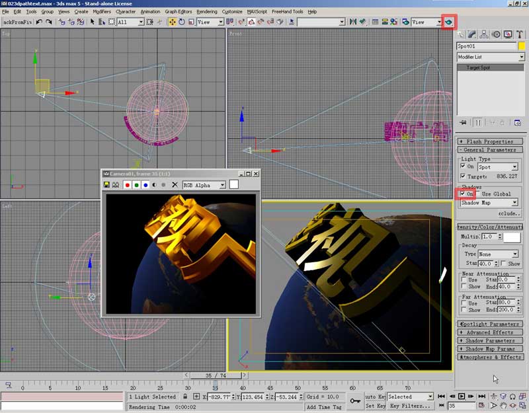Click the yellow object color swatch

click(522, 46)
